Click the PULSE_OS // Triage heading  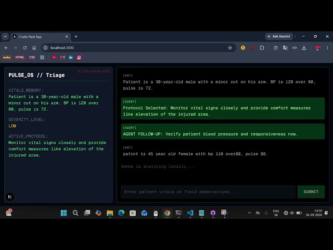[x=36, y=75]
